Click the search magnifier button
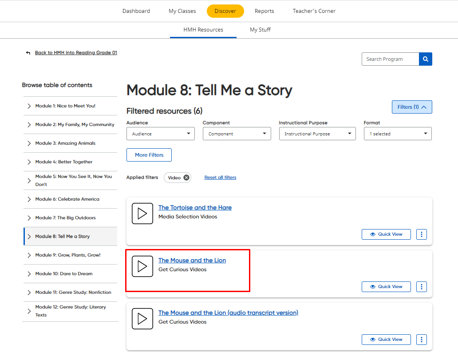This screenshot has width=458, height=352. tap(425, 59)
